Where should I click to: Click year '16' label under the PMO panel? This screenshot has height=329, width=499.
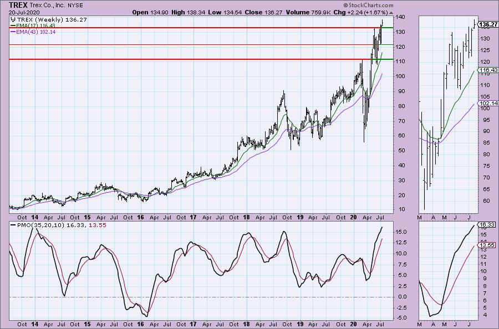pos(140,324)
